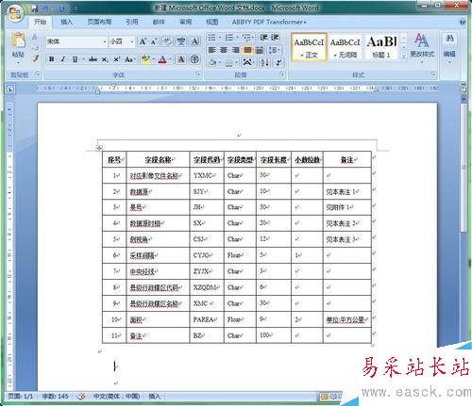Toggle Italic formatting
472x406 pixels.
click(x=63, y=59)
